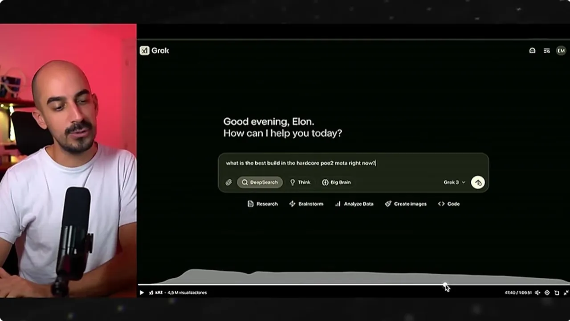Viewport: 570px width, 321px height.
Task: Exit fullscreen with the collapse arrows icon
Action: [566, 293]
